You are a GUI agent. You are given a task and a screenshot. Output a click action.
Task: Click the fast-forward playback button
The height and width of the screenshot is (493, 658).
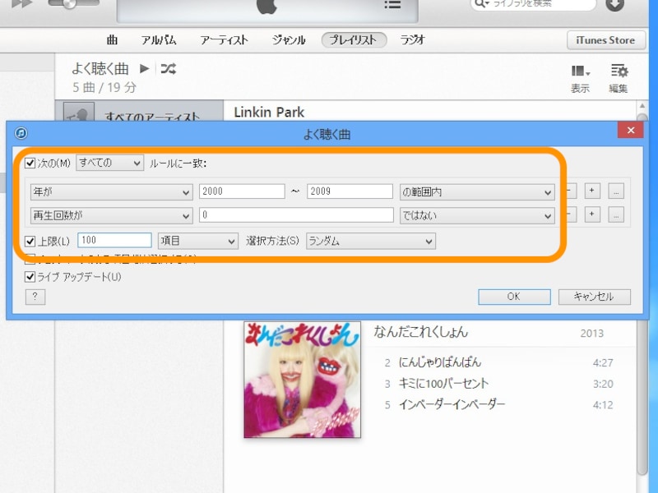click(22, 4)
